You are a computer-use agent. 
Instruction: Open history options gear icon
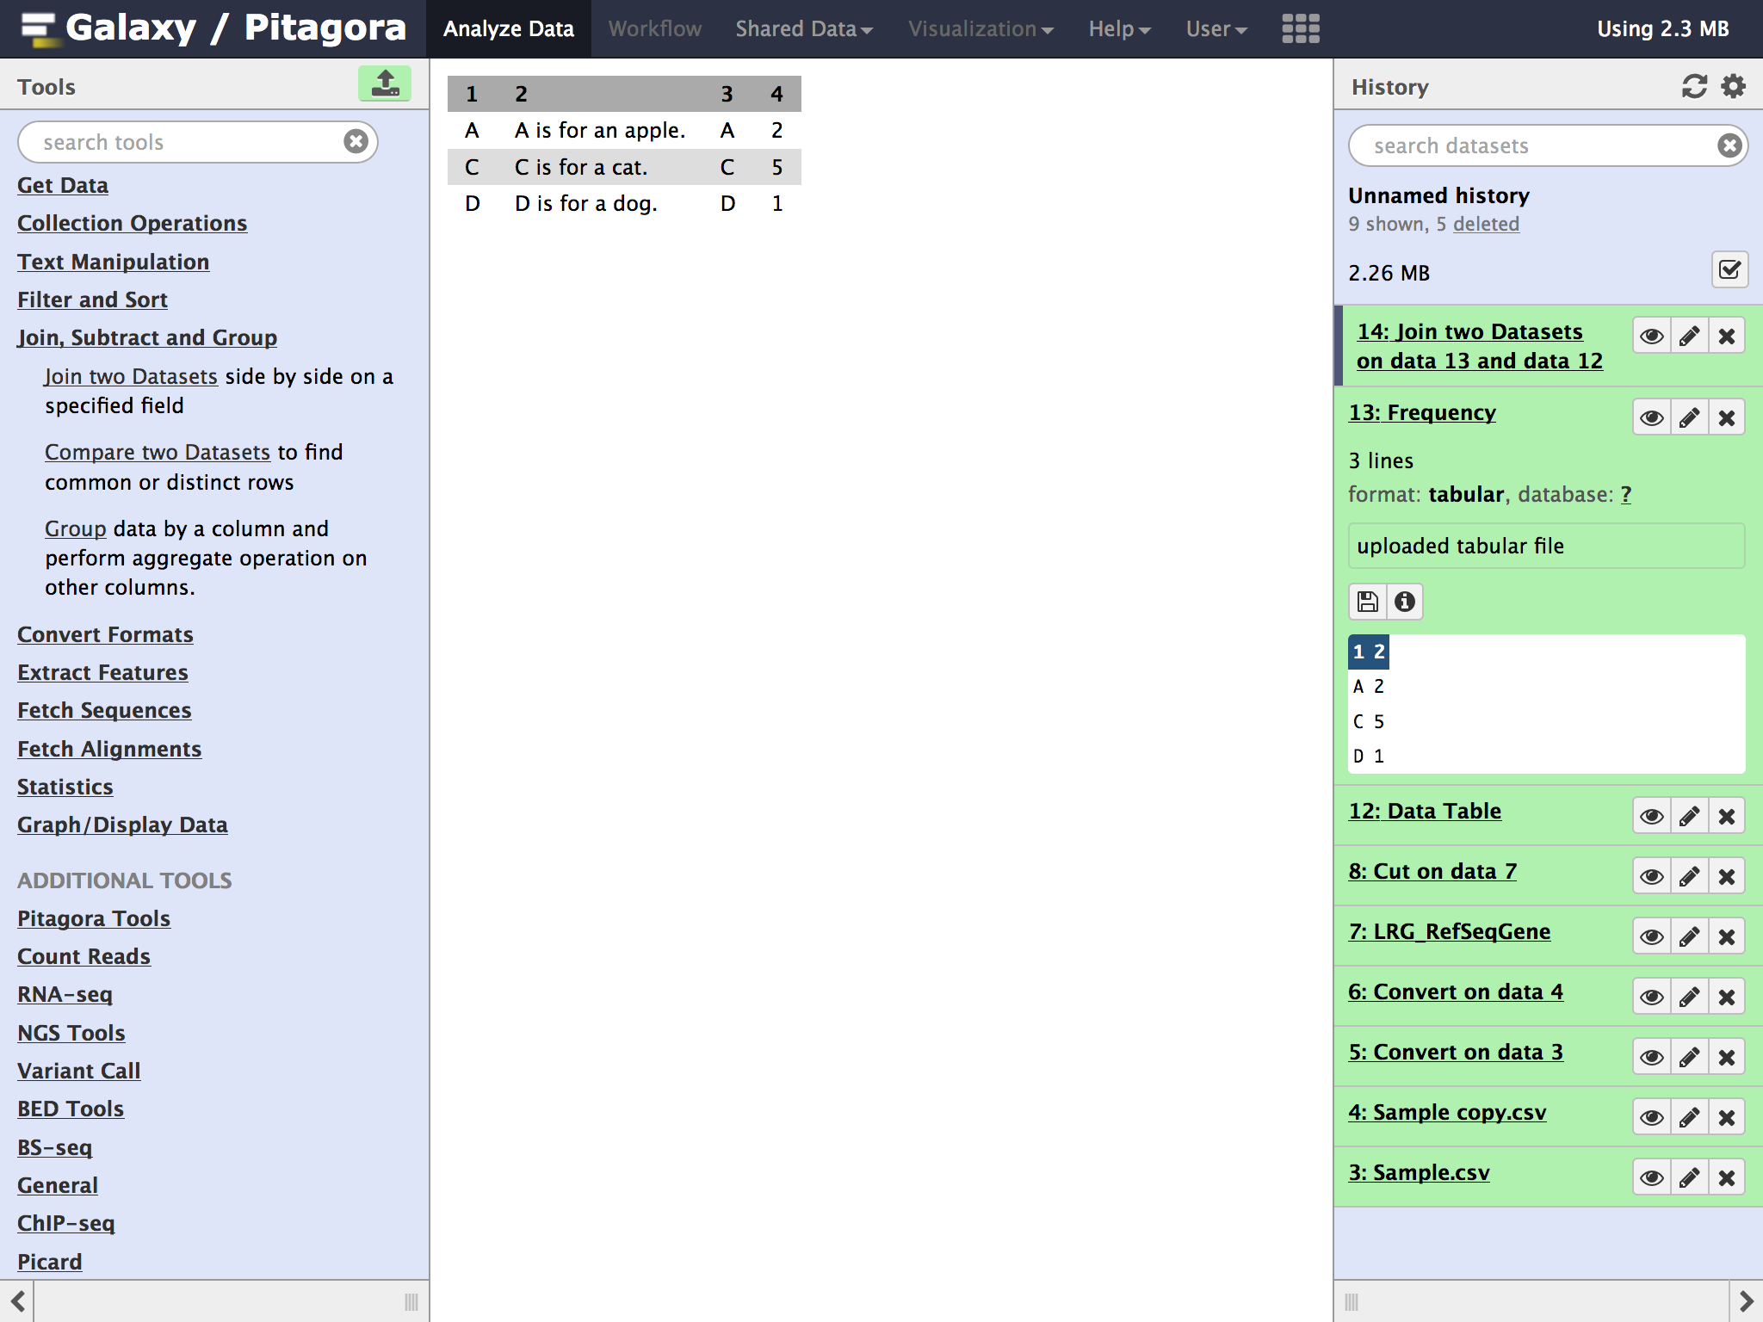[1733, 86]
